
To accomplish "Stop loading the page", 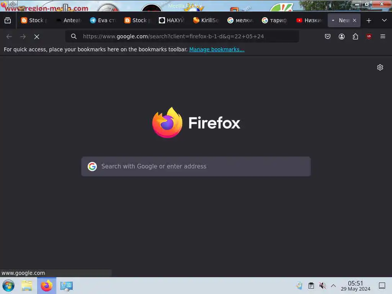I will tap(37, 37).
